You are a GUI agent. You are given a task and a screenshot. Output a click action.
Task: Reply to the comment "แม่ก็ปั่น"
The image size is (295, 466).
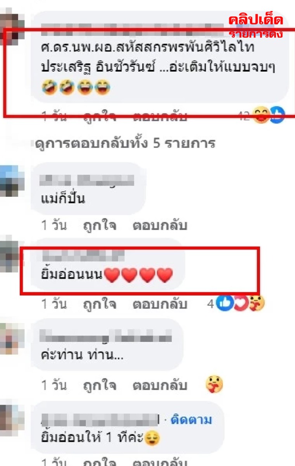pos(160,226)
